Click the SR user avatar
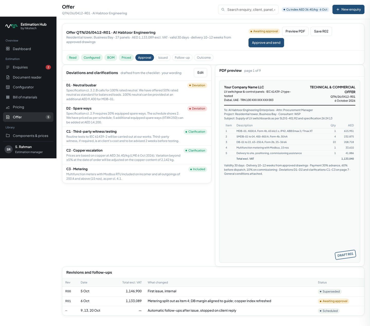The height and width of the screenshot is (326, 370). click(9, 149)
